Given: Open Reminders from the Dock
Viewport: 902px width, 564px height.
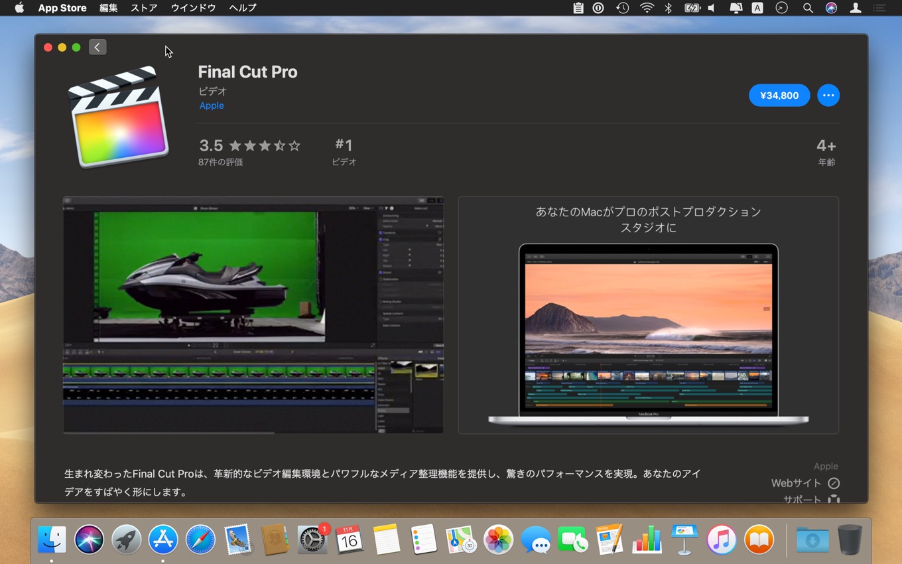Looking at the screenshot, I should (x=423, y=539).
